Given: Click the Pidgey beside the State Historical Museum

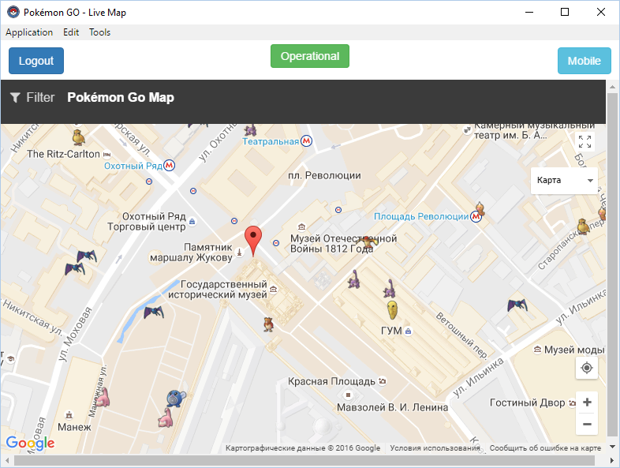Looking at the screenshot, I should tap(268, 324).
